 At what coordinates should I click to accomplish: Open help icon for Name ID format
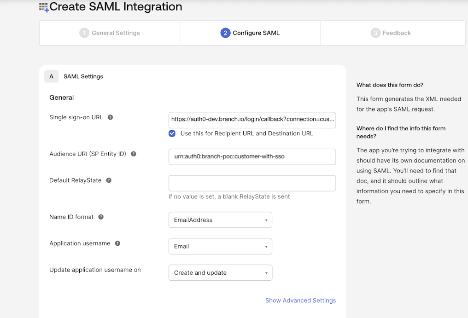click(101, 217)
